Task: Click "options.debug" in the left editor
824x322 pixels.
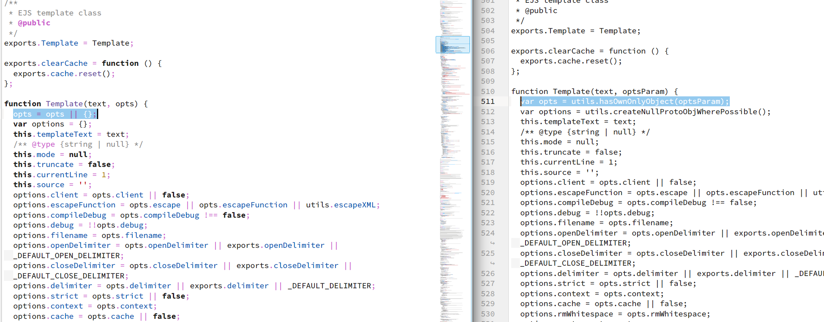Action: pyautogui.click(x=43, y=225)
